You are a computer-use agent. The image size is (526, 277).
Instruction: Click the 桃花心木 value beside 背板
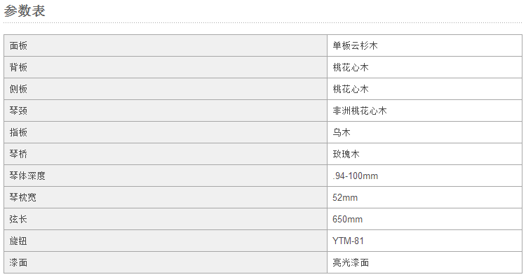tap(424, 67)
